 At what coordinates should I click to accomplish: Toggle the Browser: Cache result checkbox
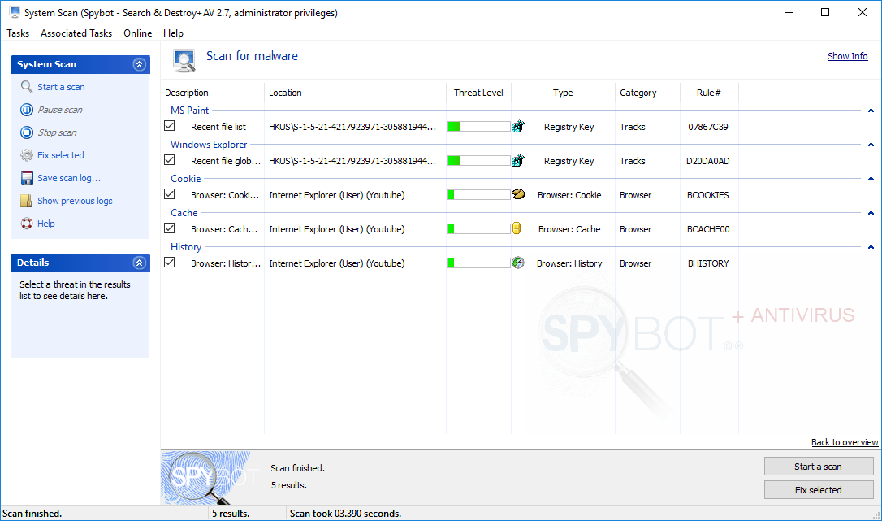(169, 228)
